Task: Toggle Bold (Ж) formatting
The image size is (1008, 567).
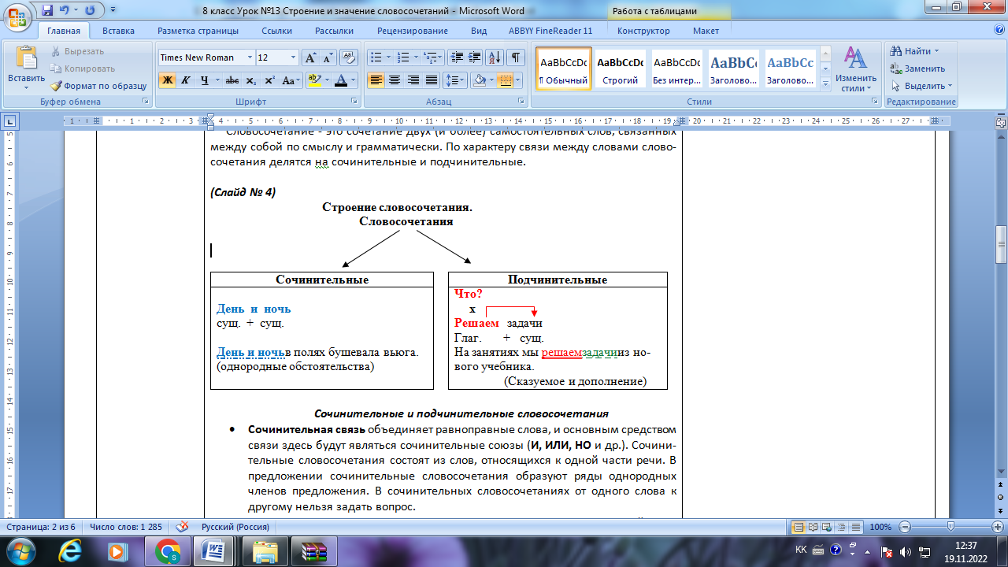Action: click(x=167, y=80)
